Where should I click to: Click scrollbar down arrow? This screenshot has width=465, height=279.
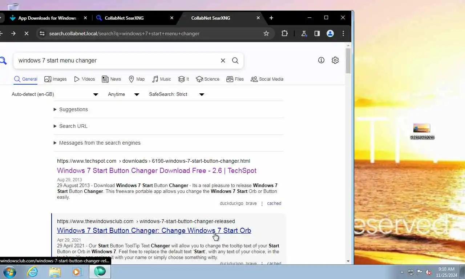[348, 261]
